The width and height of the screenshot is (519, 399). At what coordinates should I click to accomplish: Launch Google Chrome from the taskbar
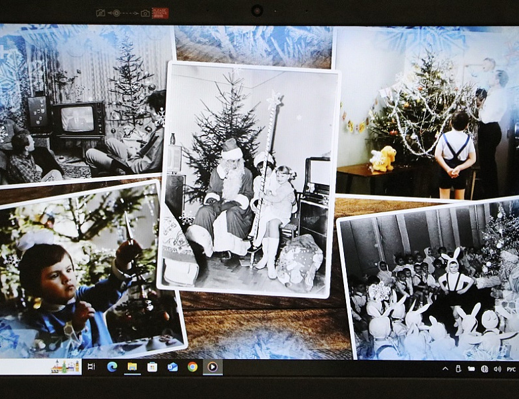click(x=193, y=366)
